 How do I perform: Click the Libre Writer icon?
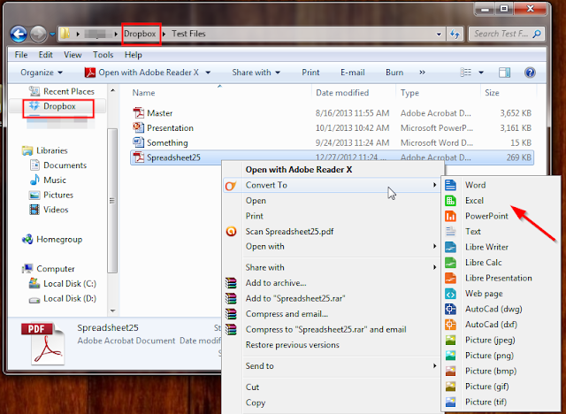(x=450, y=247)
